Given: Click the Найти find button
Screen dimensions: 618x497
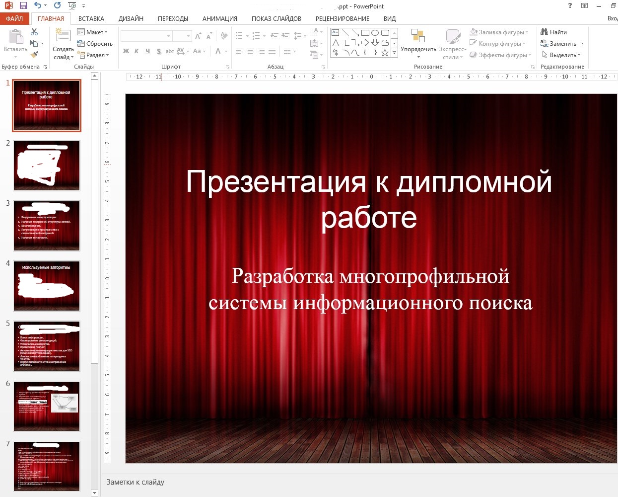Looking at the screenshot, I should click(554, 32).
